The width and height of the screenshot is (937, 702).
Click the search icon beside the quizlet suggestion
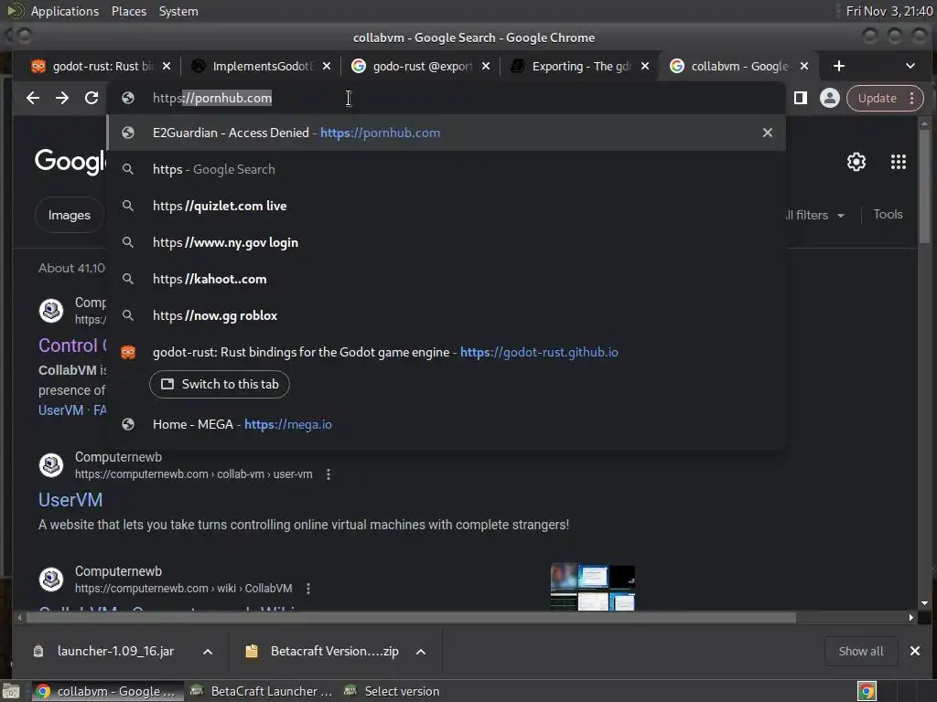128,206
